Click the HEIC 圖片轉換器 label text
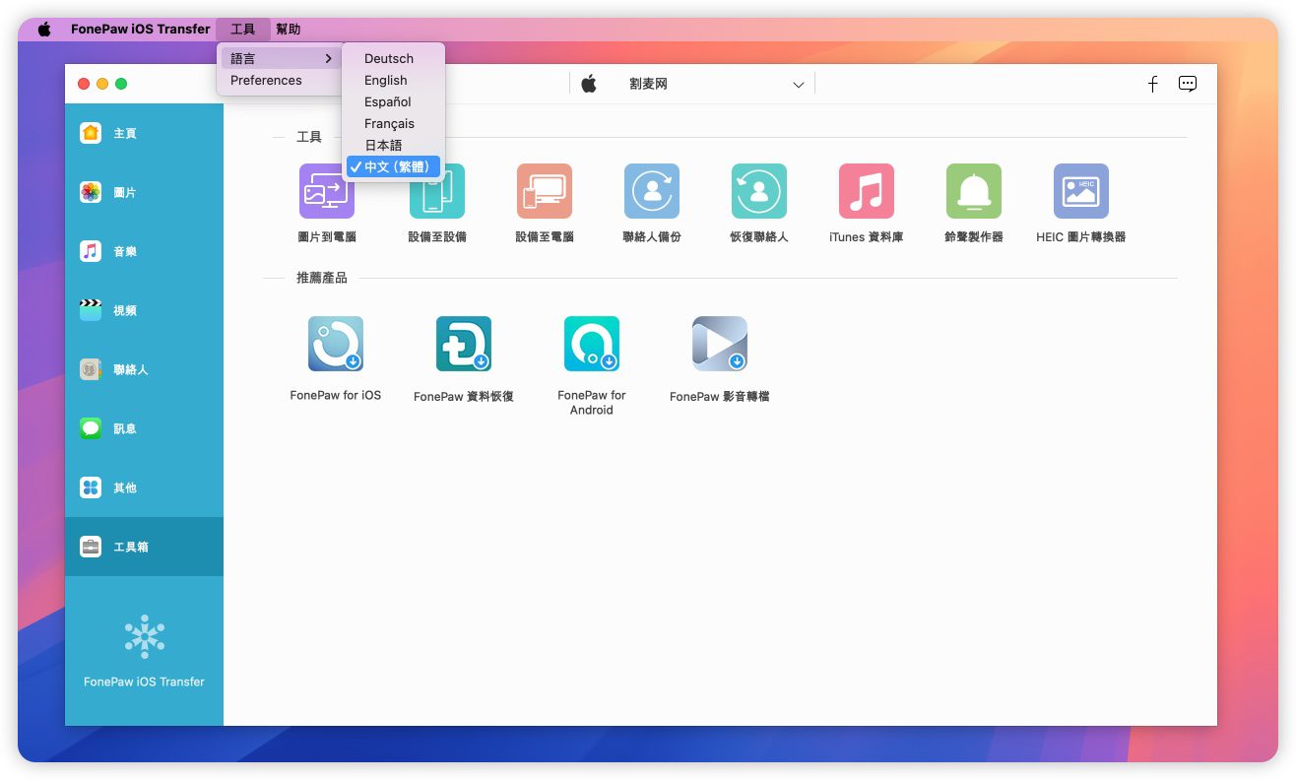 click(x=1081, y=237)
